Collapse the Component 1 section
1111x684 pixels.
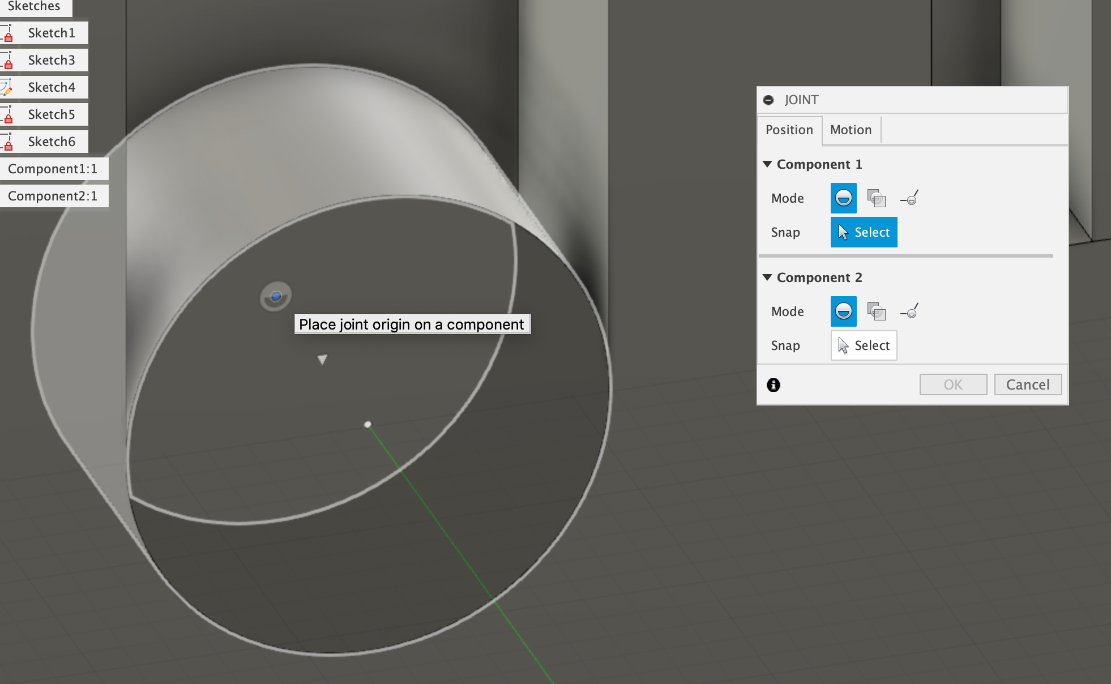[x=767, y=164]
